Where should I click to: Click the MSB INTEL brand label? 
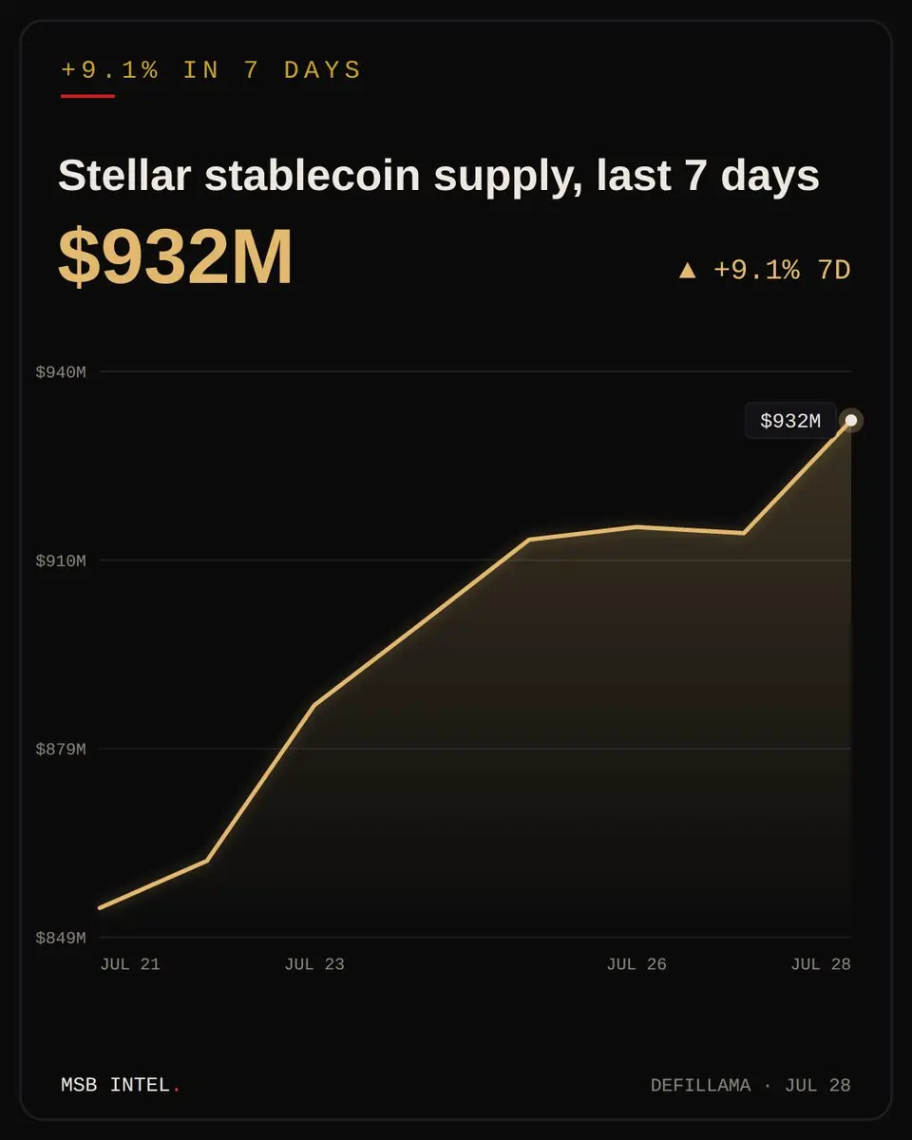116,1085
